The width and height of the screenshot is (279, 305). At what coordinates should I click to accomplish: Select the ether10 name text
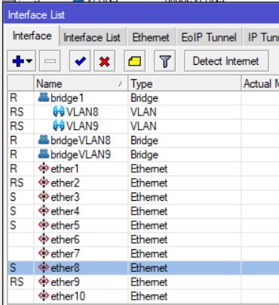tap(68, 296)
